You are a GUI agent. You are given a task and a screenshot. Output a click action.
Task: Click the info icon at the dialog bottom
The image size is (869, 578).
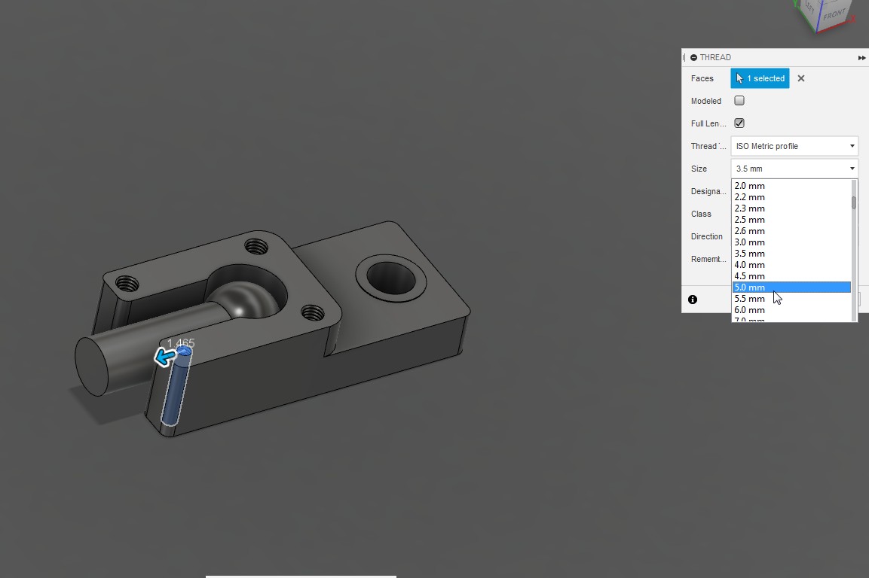(693, 300)
